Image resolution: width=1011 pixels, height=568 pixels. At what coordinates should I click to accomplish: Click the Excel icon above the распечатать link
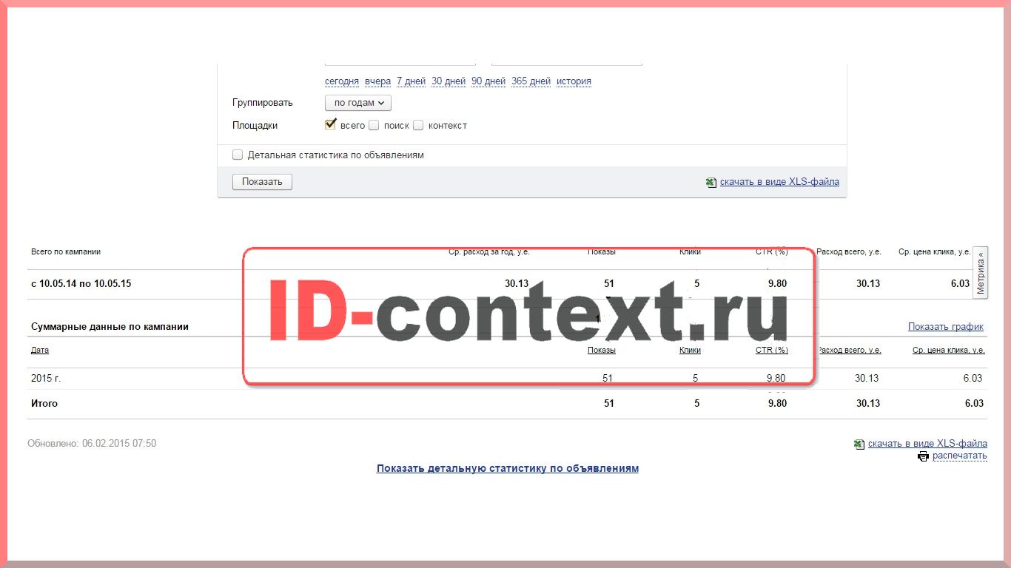click(859, 444)
